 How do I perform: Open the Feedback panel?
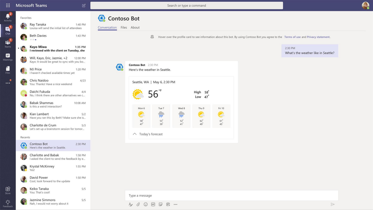[x=8, y=203]
